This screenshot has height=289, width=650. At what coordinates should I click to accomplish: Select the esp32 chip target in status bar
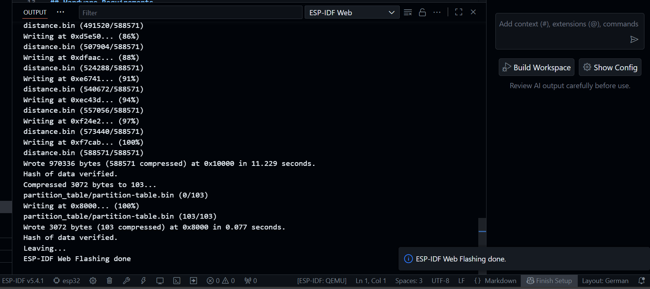point(67,281)
